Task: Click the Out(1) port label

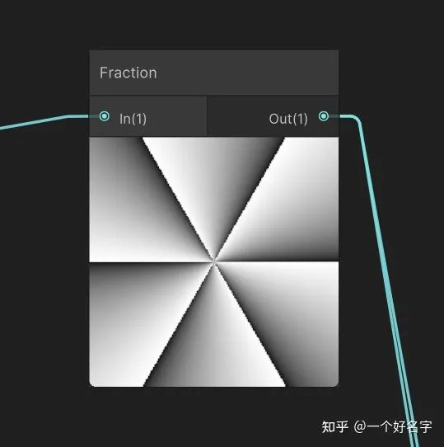Action: click(288, 119)
